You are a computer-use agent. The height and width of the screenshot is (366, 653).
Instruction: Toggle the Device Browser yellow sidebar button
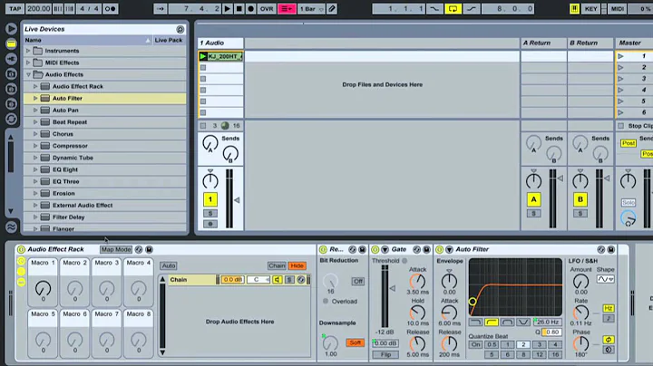click(x=11, y=43)
